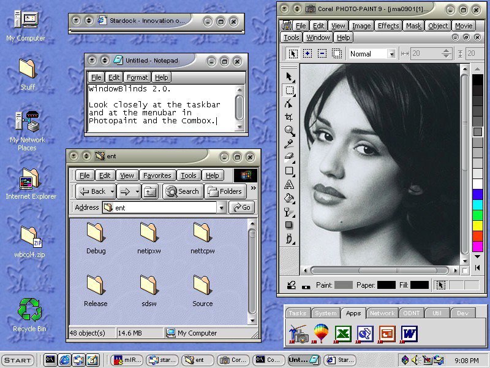Enable Additive mask mode plus button
490x368 pixels.
307,54
